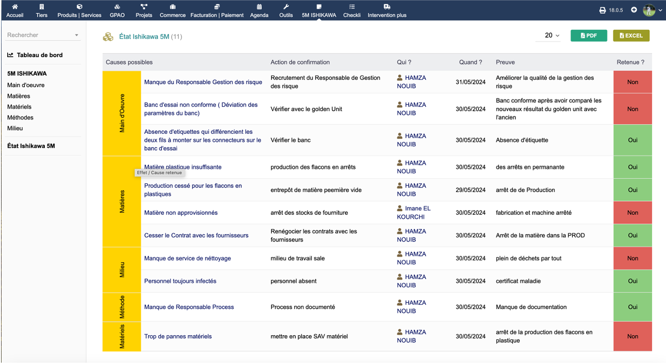Open the Rechercher search dropdown

pos(43,35)
